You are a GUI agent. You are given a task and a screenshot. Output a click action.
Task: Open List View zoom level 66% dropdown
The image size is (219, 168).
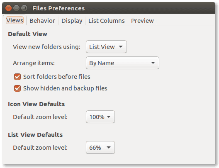tap(100, 148)
